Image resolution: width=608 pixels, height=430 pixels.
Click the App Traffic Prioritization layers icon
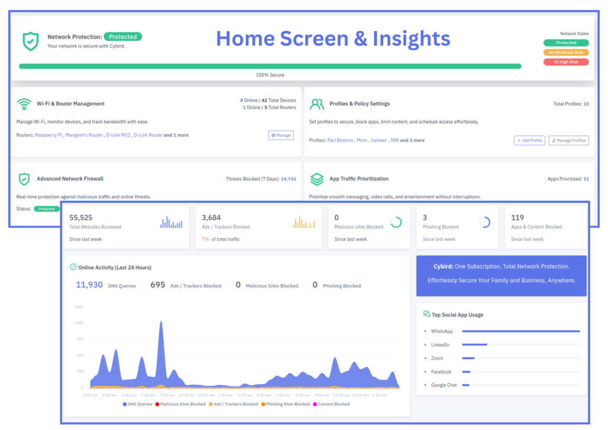tap(317, 179)
